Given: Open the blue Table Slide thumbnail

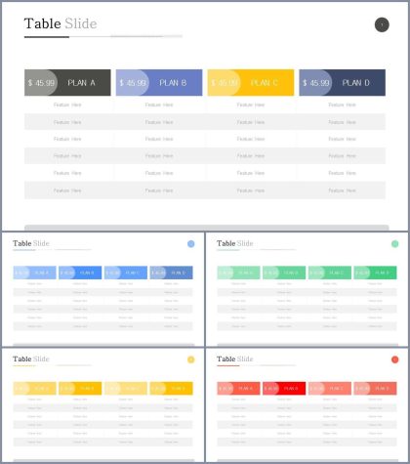Looking at the screenshot, I should [x=103, y=289].
